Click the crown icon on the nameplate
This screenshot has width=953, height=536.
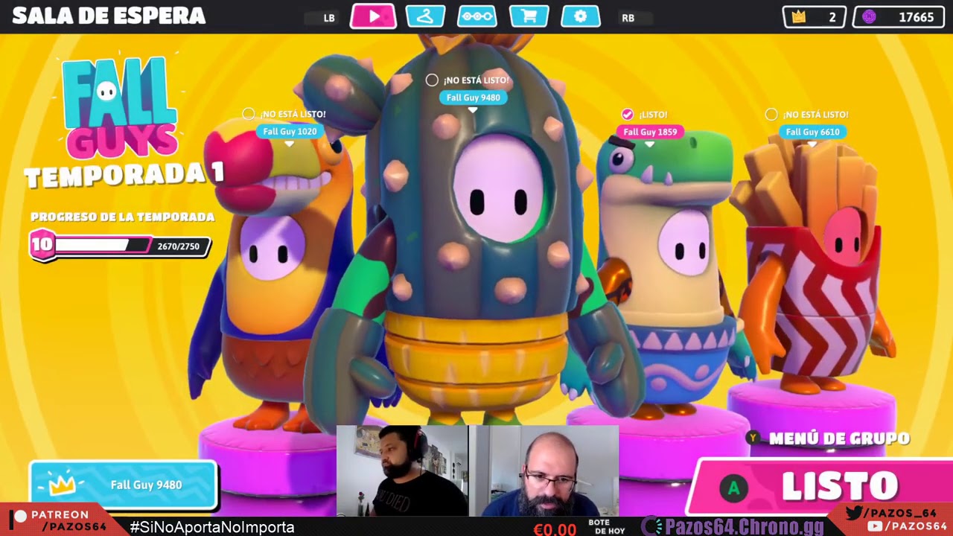tap(62, 485)
